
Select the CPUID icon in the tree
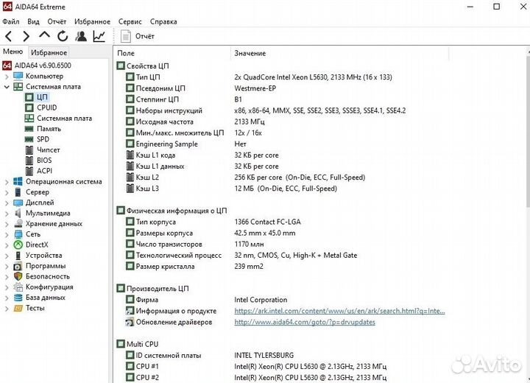click(x=29, y=108)
